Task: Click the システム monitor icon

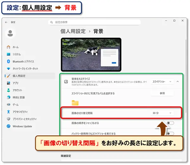Action: tap(8, 54)
